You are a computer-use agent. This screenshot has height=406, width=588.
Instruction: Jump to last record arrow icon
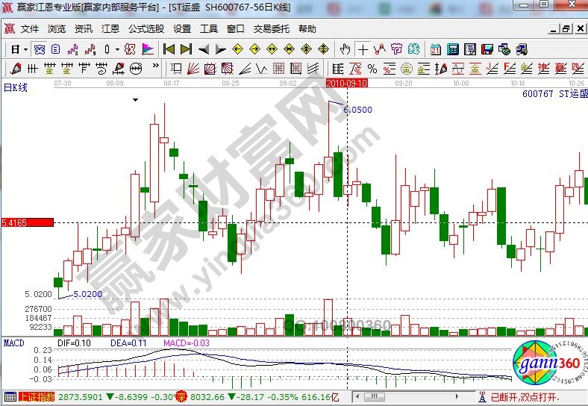point(186,49)
